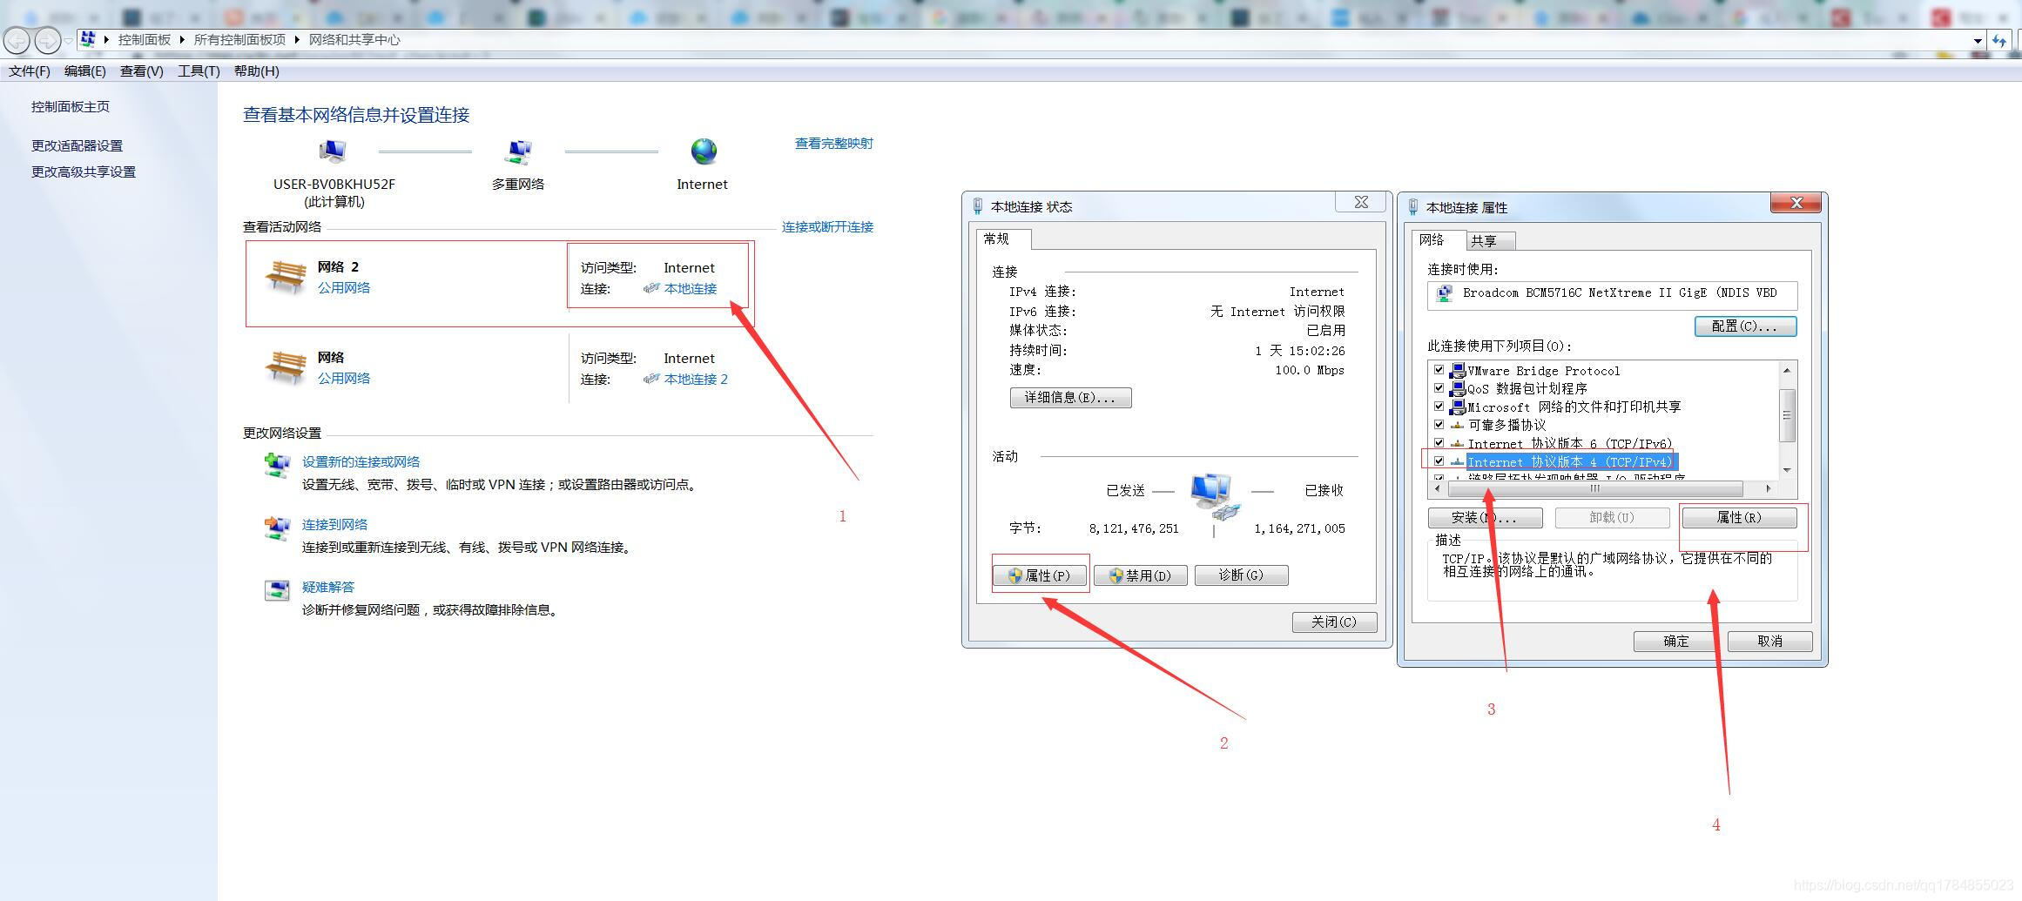
Task: Click 关闭(C) in status dialog
Action: [1335, 622]
